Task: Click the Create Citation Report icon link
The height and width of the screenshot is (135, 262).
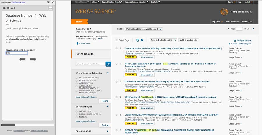Action: pyautogui.click(x=240, y=44)
